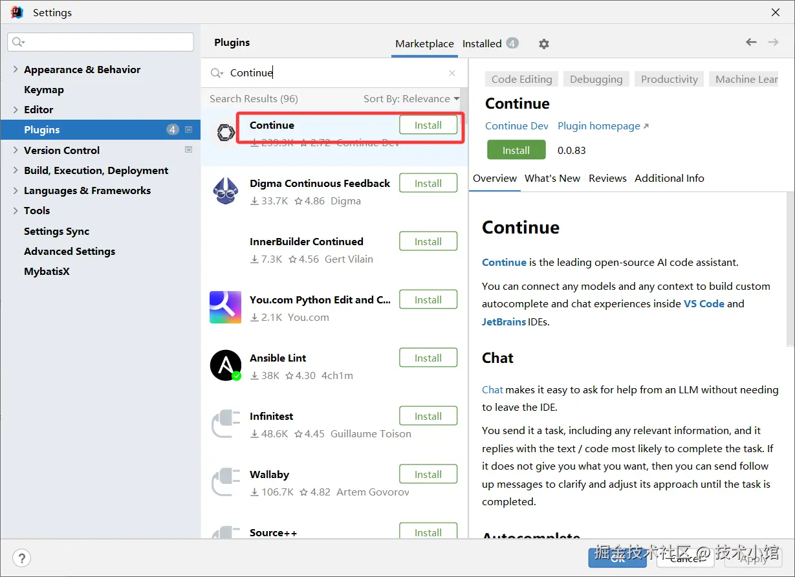Open the Sort By: Relevance dropdown
This screenshot has height=577, width=795.
pyautogui.click(x=411, y=99)
